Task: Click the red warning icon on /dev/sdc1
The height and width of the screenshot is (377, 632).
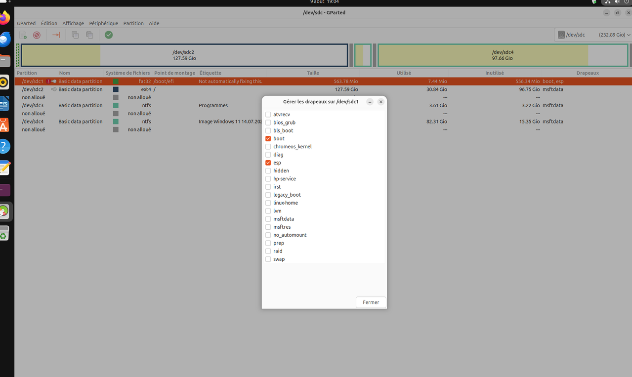Action: (48, 81)
